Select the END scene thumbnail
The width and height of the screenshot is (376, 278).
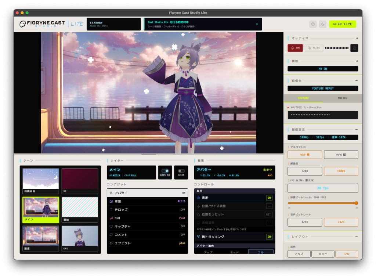pyautogui.click(x=80, y=238)
